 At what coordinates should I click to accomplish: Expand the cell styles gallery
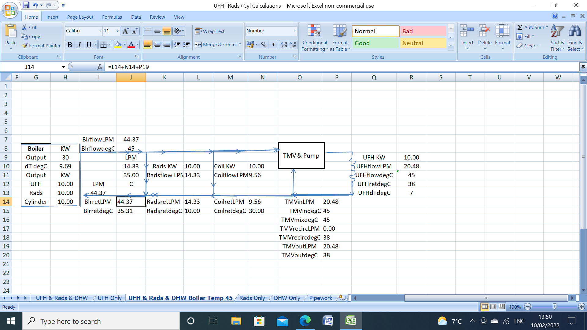[x=451, y=46]
